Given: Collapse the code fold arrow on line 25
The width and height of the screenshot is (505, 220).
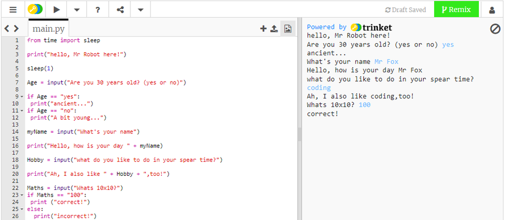Looking at the screenshot, I should tap(22, 209).
